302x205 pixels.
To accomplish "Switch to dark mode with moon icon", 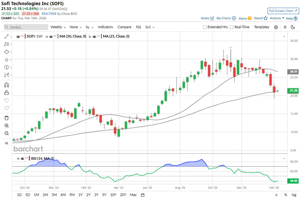I will [293, 27].
